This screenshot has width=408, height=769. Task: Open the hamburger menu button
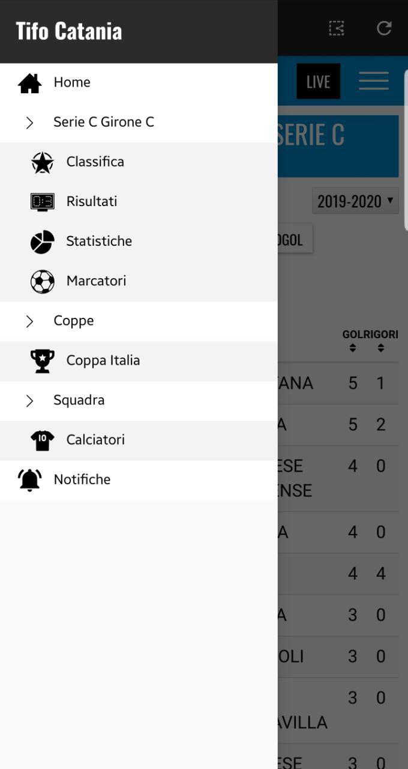pos(373,81)
